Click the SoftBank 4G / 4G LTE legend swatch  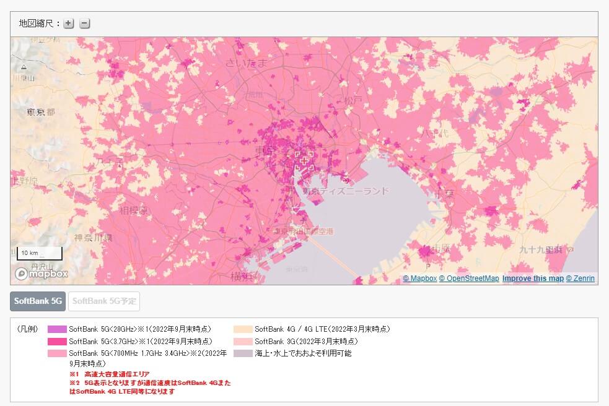click(243, 329)
